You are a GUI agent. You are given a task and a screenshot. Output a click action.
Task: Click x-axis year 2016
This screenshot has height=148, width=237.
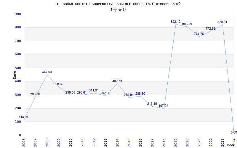141,142
